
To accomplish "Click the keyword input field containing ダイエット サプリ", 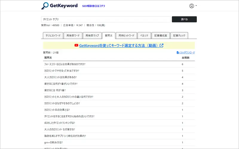I will (105, 19).
